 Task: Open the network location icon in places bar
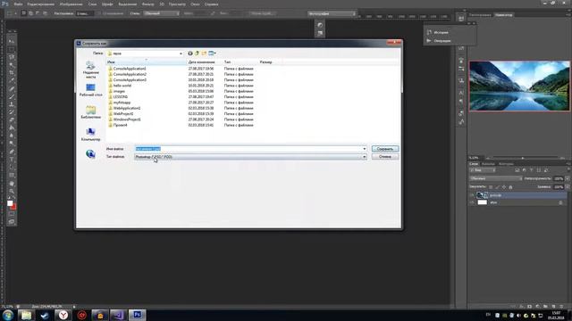pos(90,154)
